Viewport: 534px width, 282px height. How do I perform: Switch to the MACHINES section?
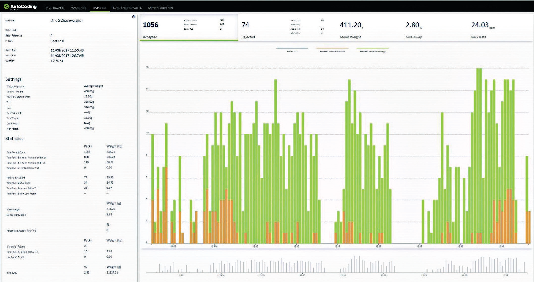coord(78,8)
